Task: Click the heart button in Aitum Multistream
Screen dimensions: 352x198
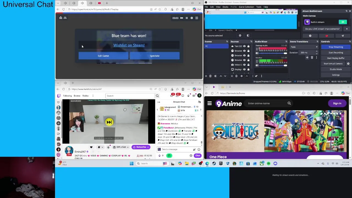Action: [x=327, y=36]
